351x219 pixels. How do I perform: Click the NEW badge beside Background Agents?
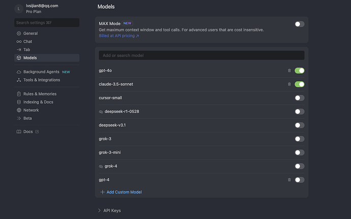[66, 72]
